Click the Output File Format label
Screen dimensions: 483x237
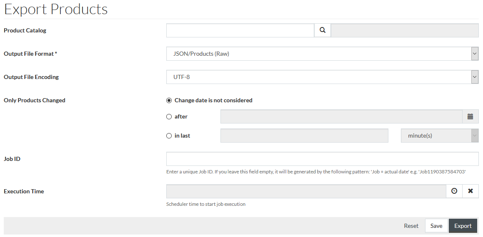(30, 54)
